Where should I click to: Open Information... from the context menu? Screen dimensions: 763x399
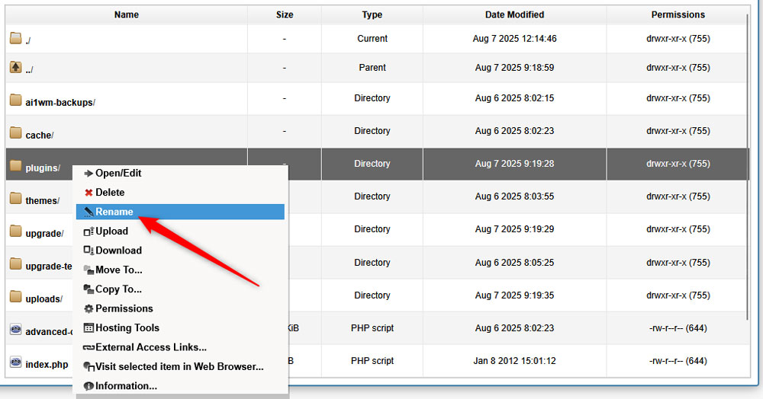180,386
